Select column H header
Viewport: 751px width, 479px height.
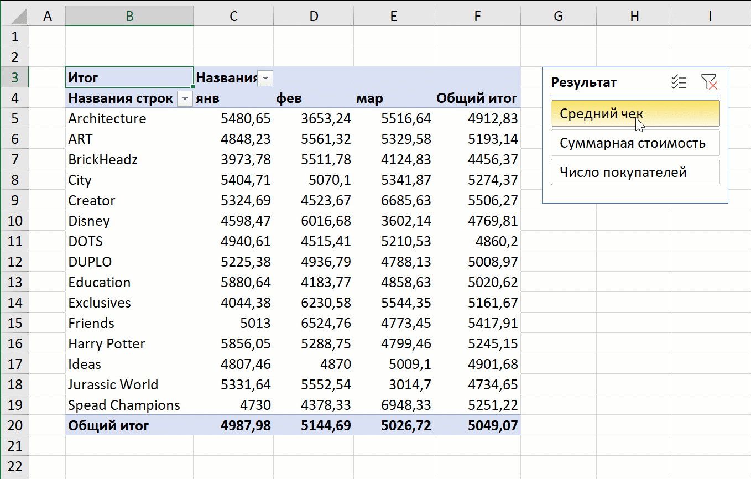(x=634, y=17)
